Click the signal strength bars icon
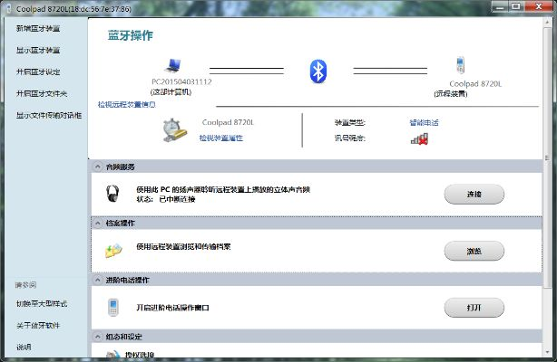The image size is (557, 362). (x=419, y=139)
